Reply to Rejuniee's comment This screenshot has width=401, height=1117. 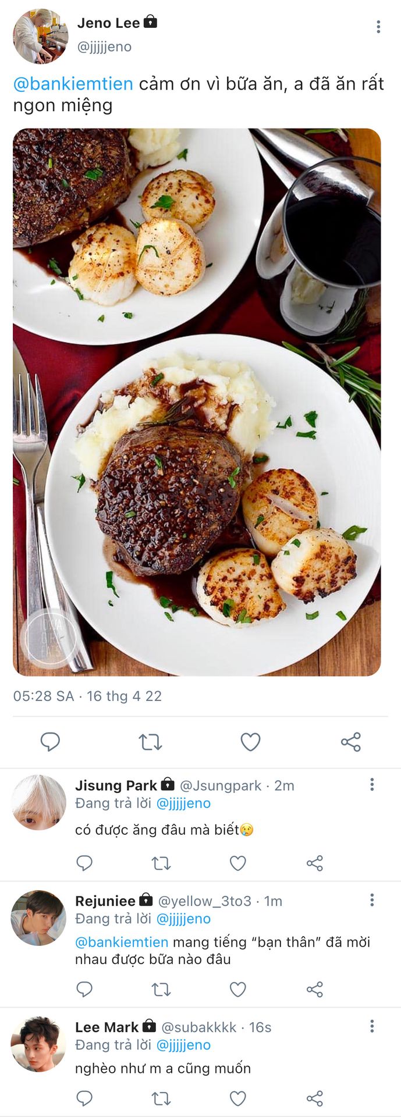point(84,989)
